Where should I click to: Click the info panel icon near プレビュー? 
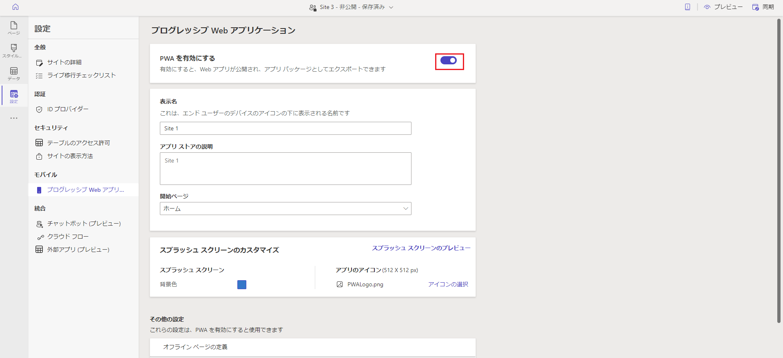pos(688,7)
